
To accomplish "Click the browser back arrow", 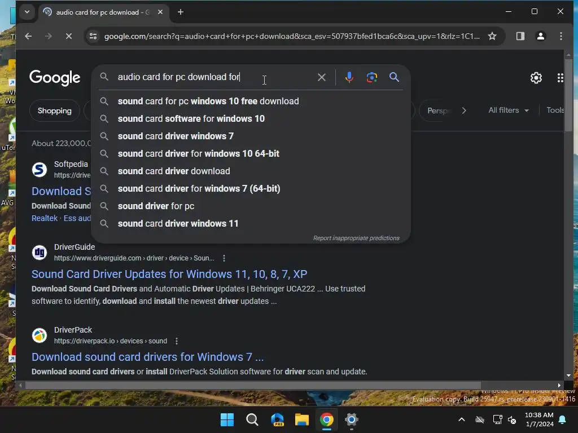I will [28, 36].
